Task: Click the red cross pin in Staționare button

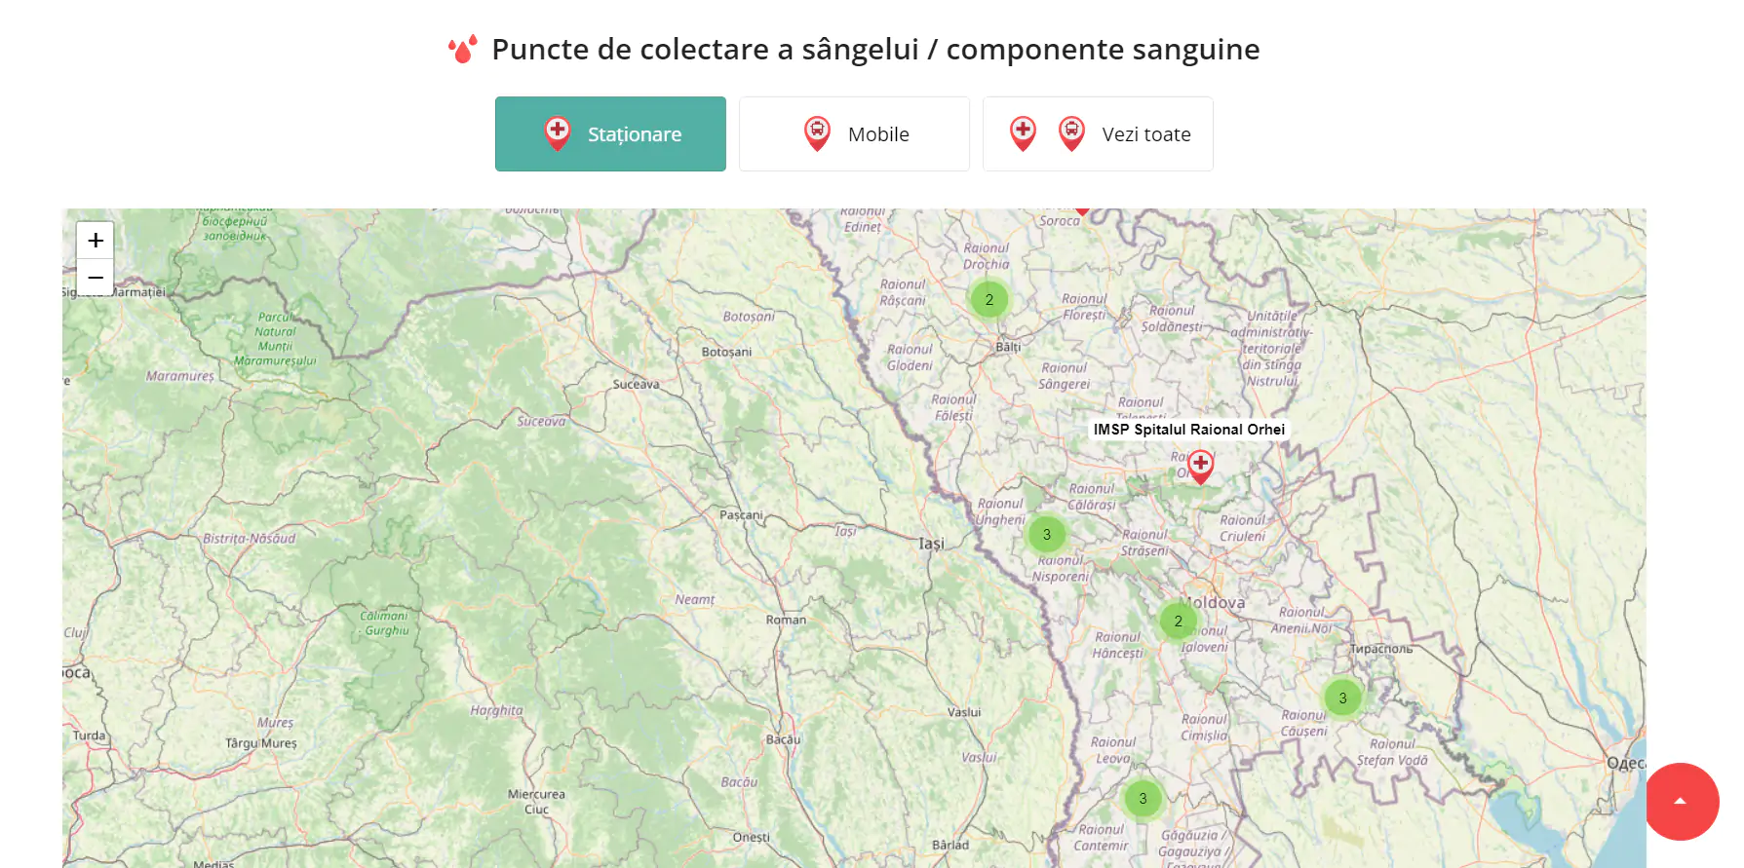Action: [558, 133]
